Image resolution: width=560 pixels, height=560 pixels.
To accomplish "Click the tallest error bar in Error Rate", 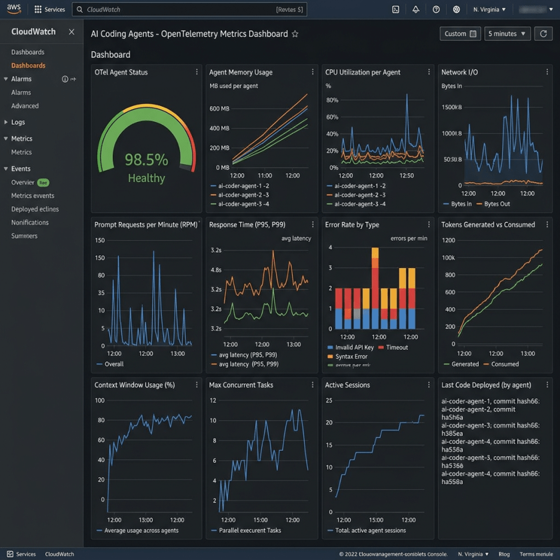I will [375, 288].
